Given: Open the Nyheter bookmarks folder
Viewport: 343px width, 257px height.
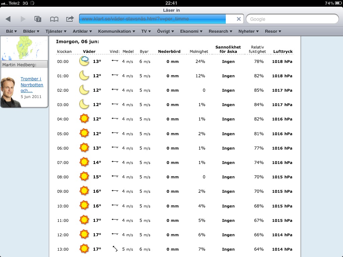Looking at the screenshot, I should [249, 31].
